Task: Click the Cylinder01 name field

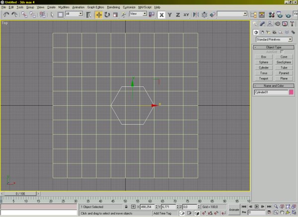Action: click(x=271, y=92)
